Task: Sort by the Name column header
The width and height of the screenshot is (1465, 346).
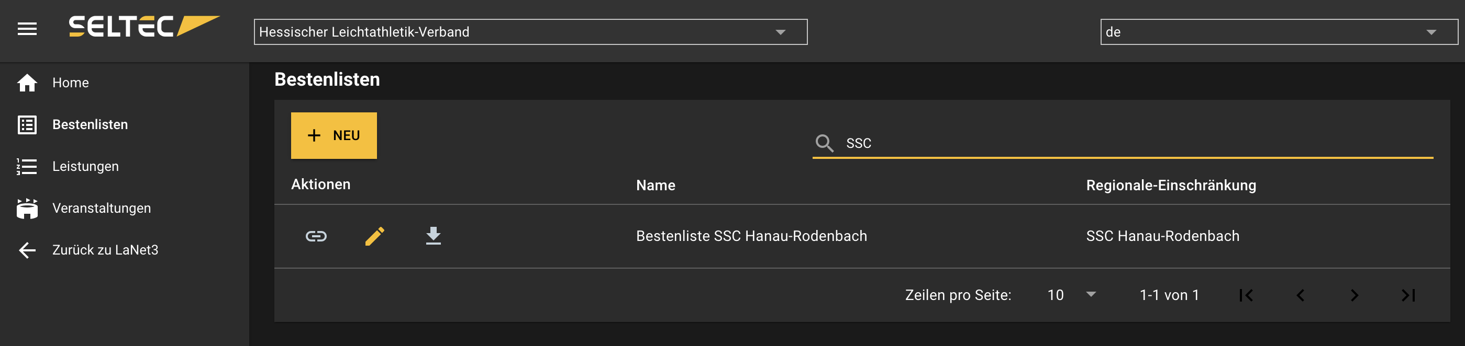Action: click(x=656, y=186)
